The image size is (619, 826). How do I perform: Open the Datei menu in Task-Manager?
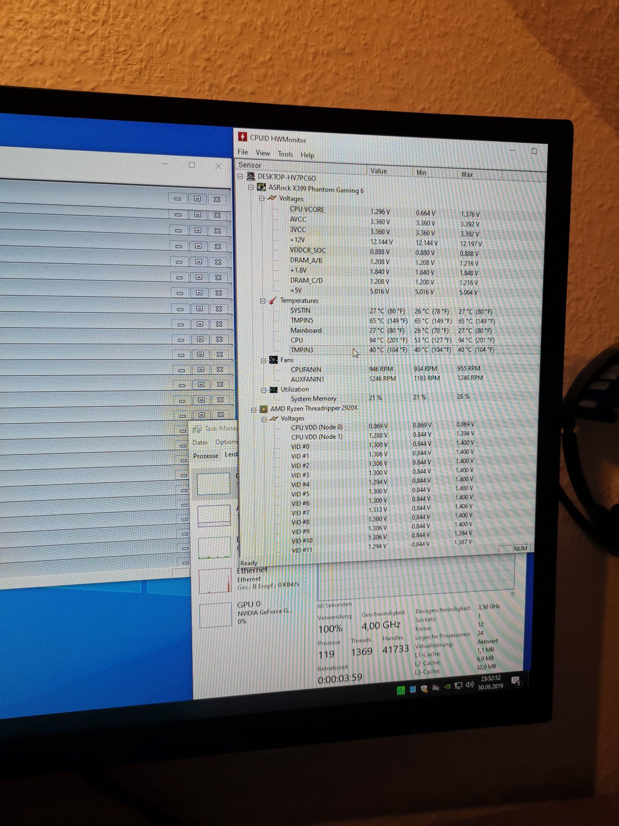pos(200,442)
